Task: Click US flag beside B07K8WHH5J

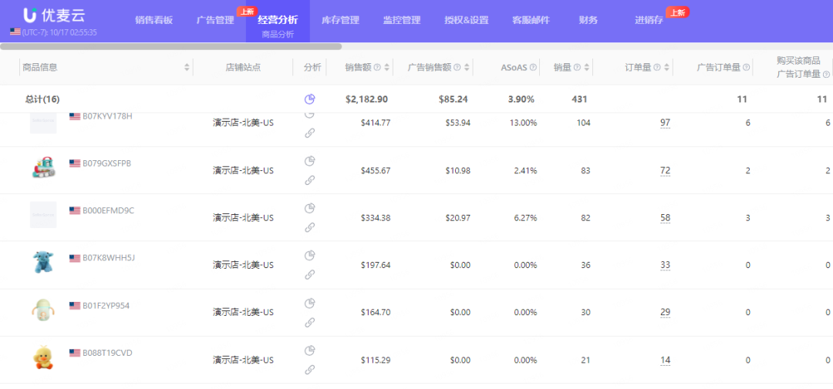Action: 75,259
